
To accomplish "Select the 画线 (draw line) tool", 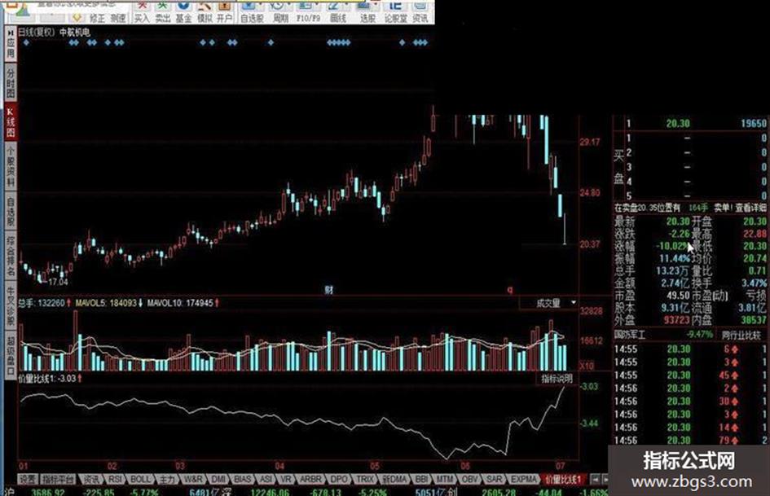I will tap(338, 11).
